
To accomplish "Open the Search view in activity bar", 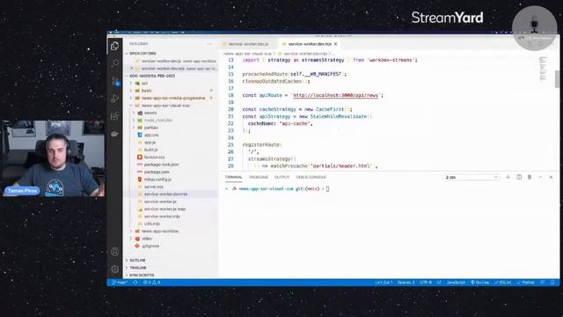I will click(115, 63).
